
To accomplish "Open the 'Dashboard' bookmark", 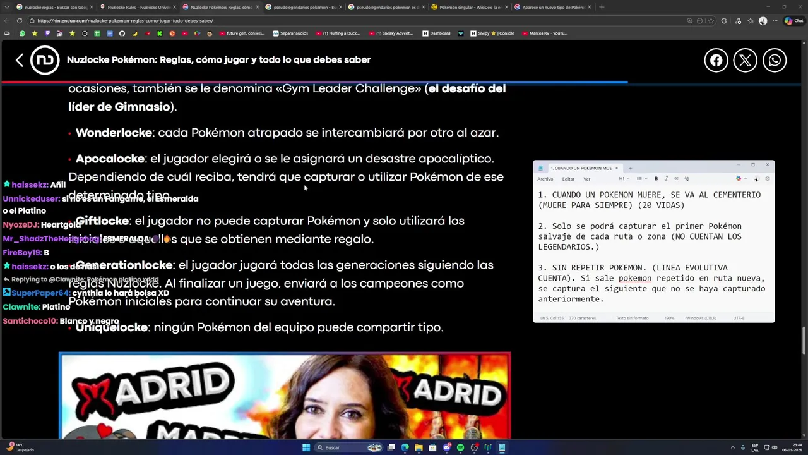I will 436,33.
